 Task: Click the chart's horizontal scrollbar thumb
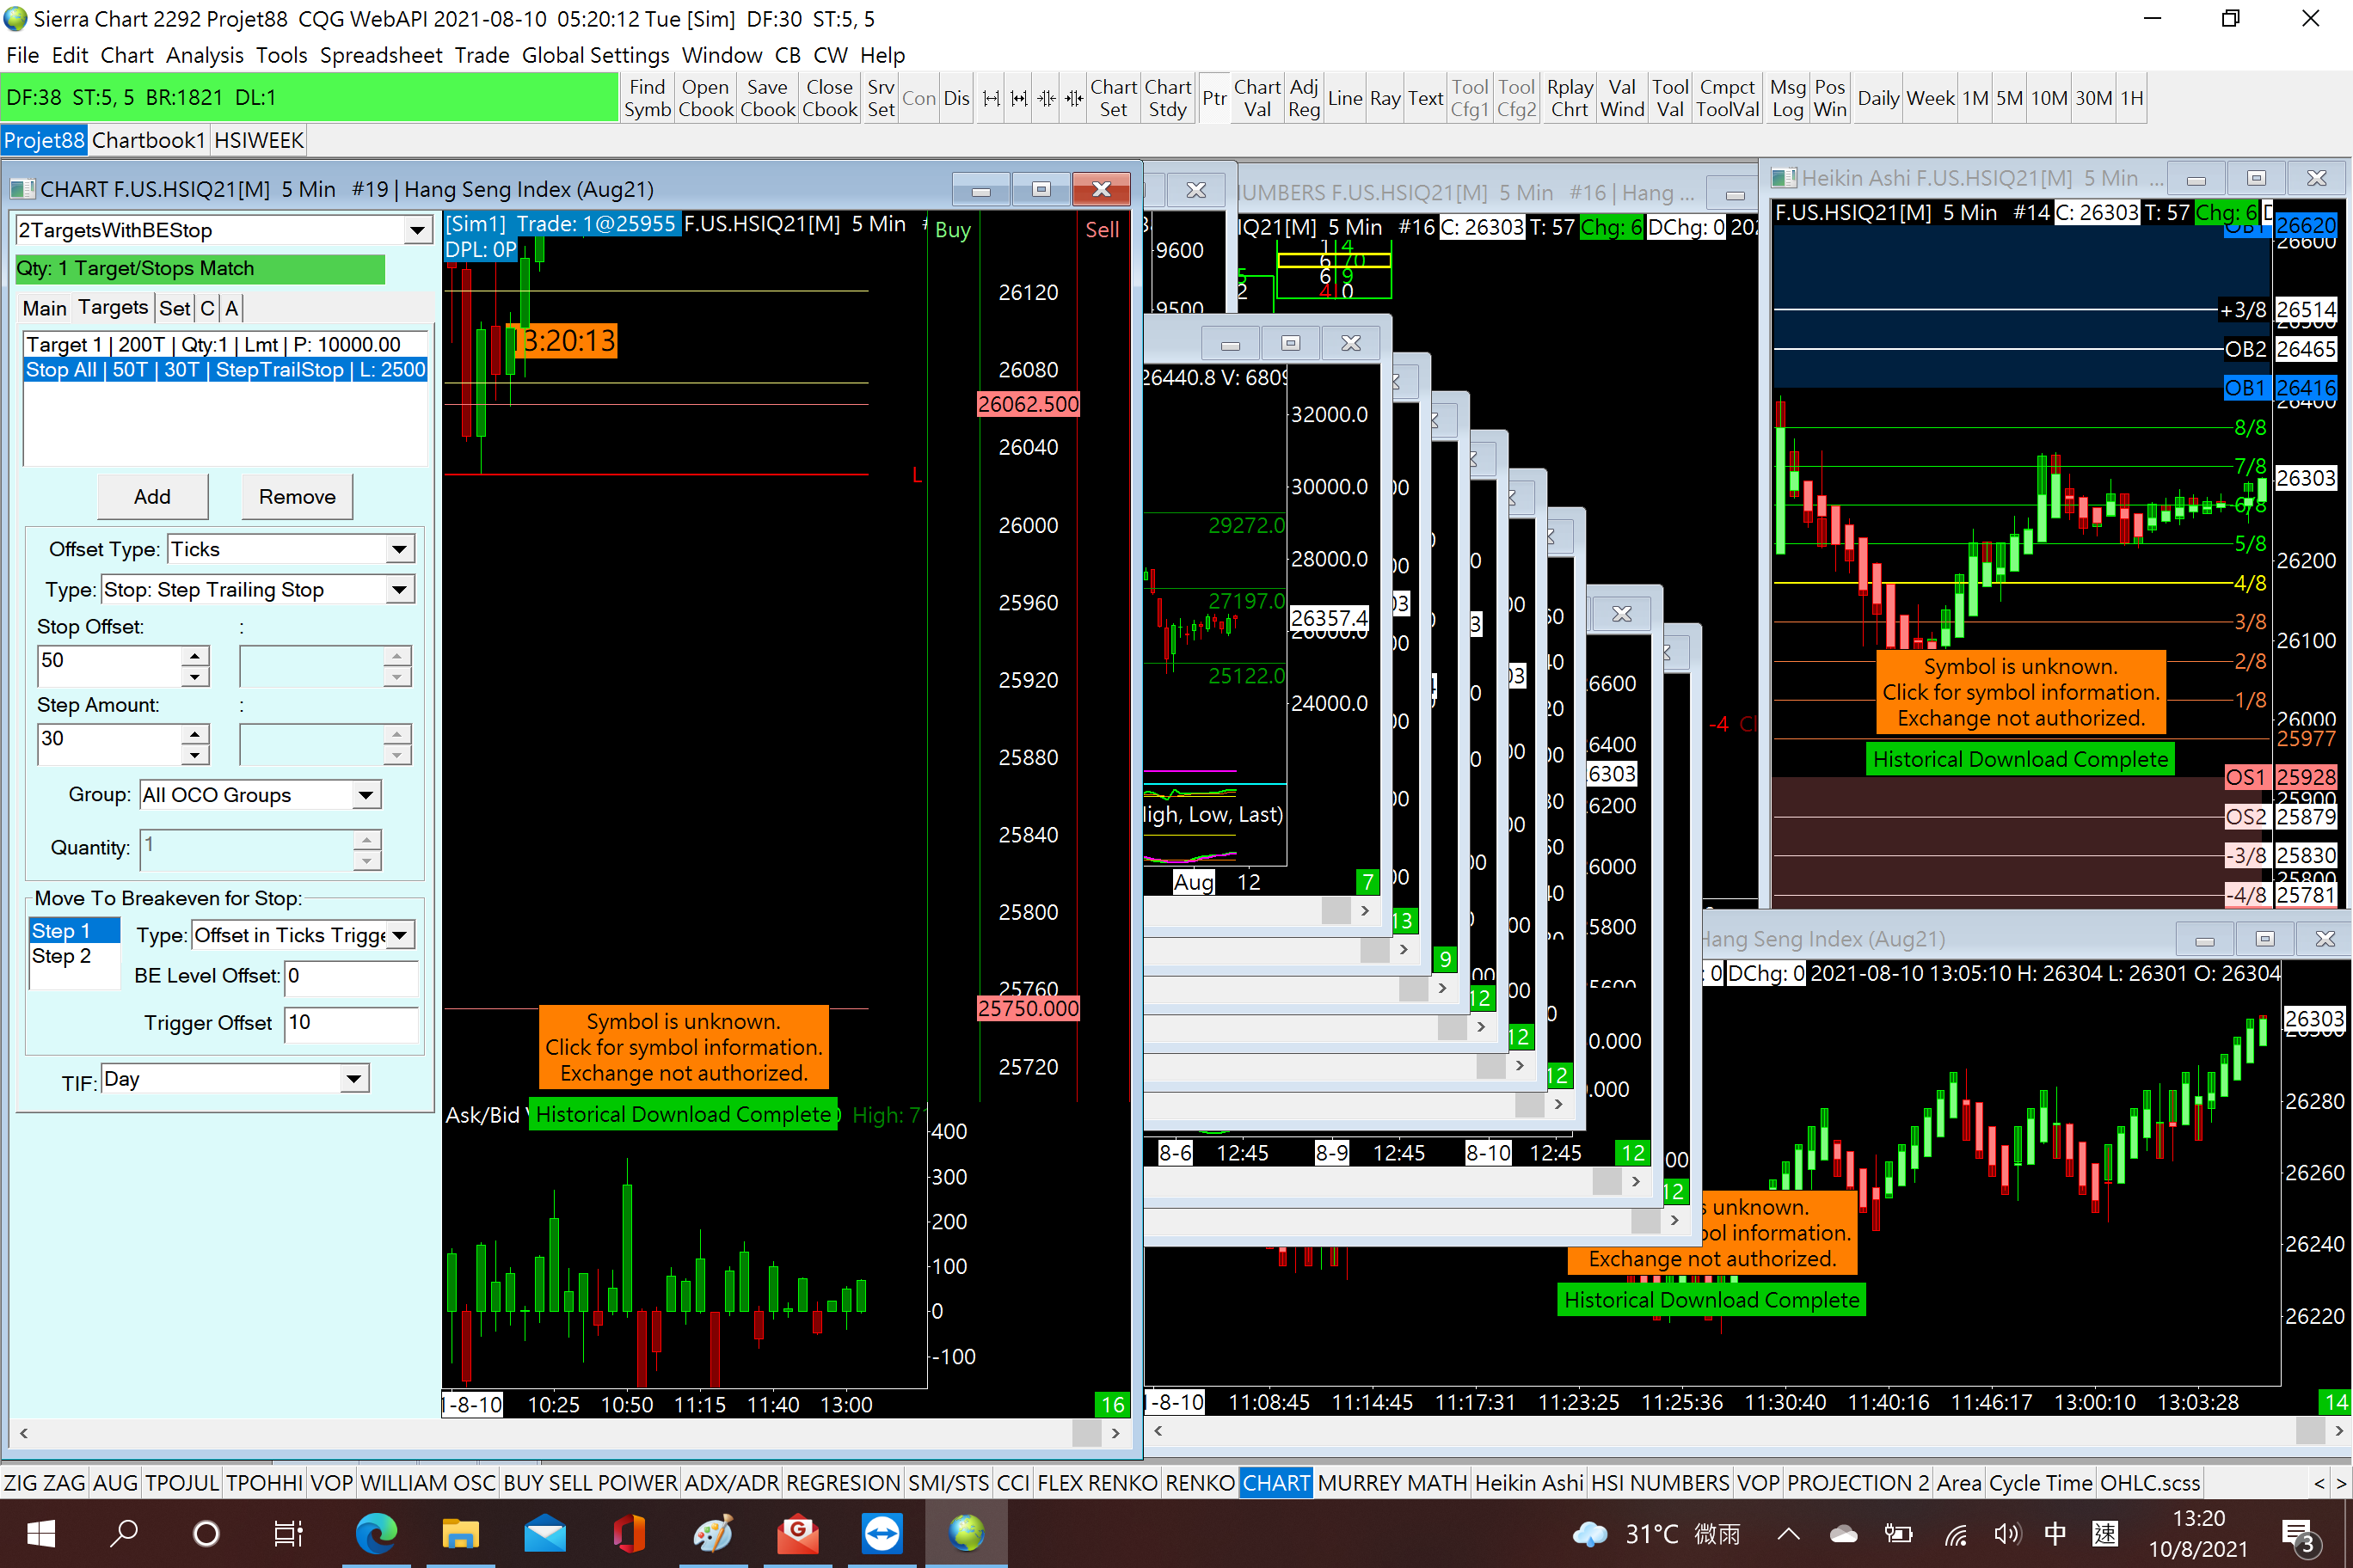click(1086, 1433)
